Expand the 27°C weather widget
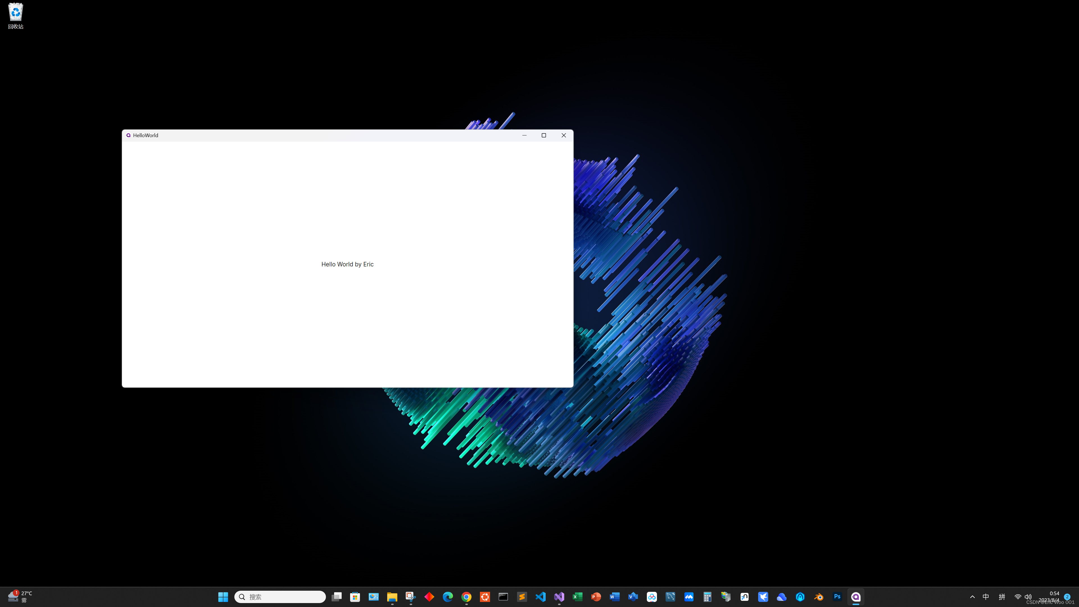 coord(19,597)
